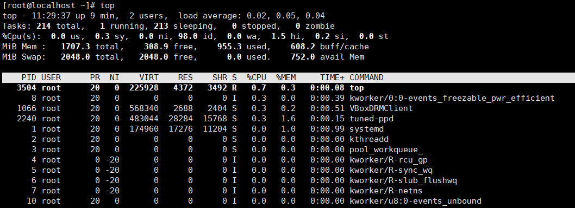This screenshot has height=208, width=575.
Task: Click the VIRT column header
Action: 149,77
